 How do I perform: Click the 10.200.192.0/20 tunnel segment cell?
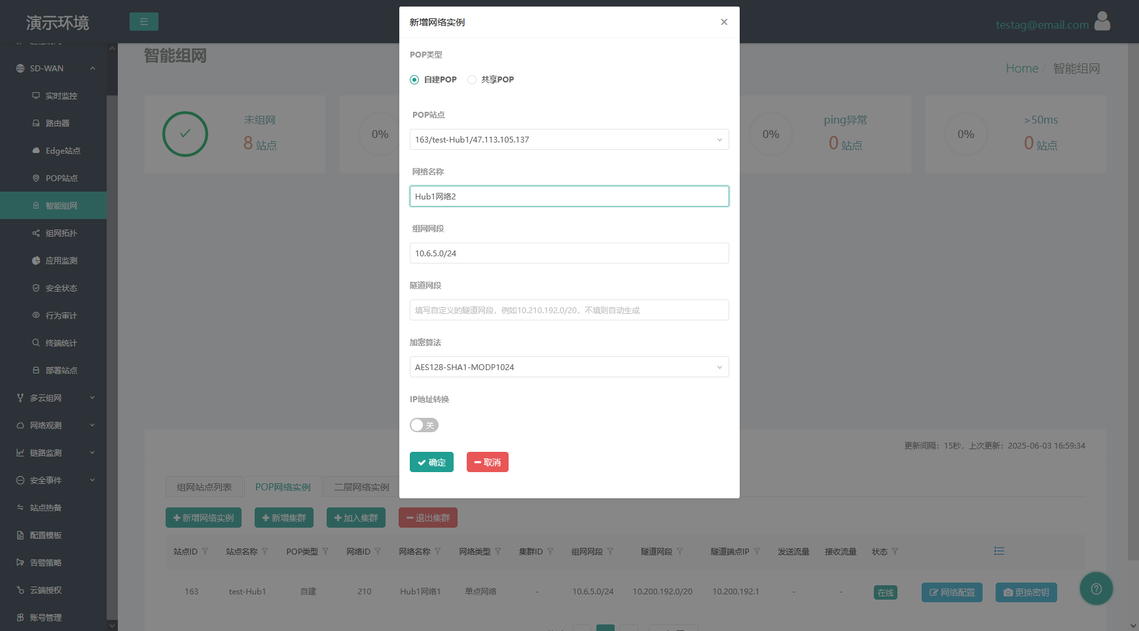(x=662, y=591)
